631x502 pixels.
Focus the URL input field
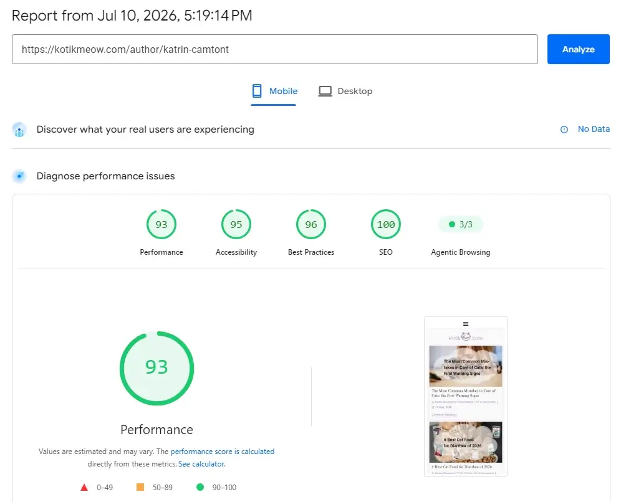(x=275, y=49)
